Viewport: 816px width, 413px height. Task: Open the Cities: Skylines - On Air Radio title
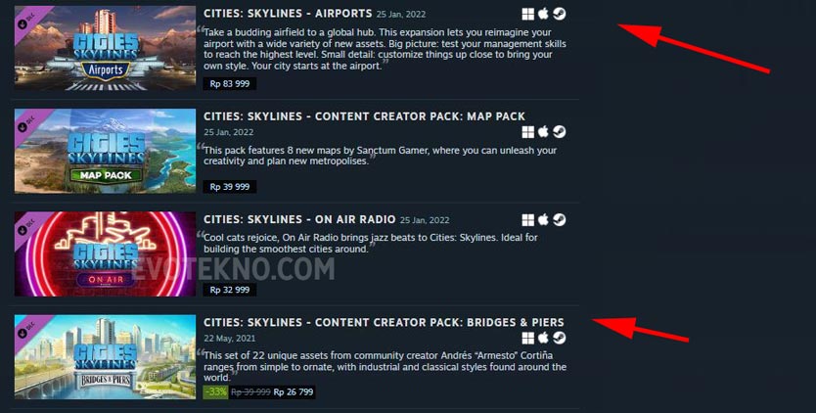(x=299, y=219)
